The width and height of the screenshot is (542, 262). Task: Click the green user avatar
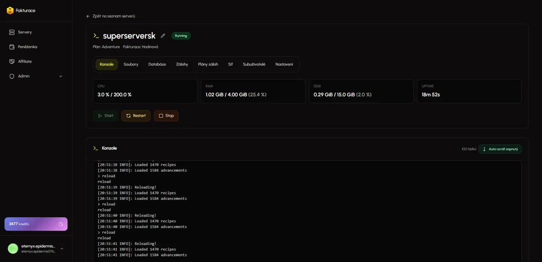click(x=13, y=248)
